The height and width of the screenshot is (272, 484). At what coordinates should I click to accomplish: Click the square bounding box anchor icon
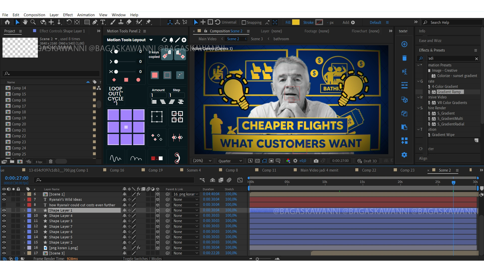157,117
